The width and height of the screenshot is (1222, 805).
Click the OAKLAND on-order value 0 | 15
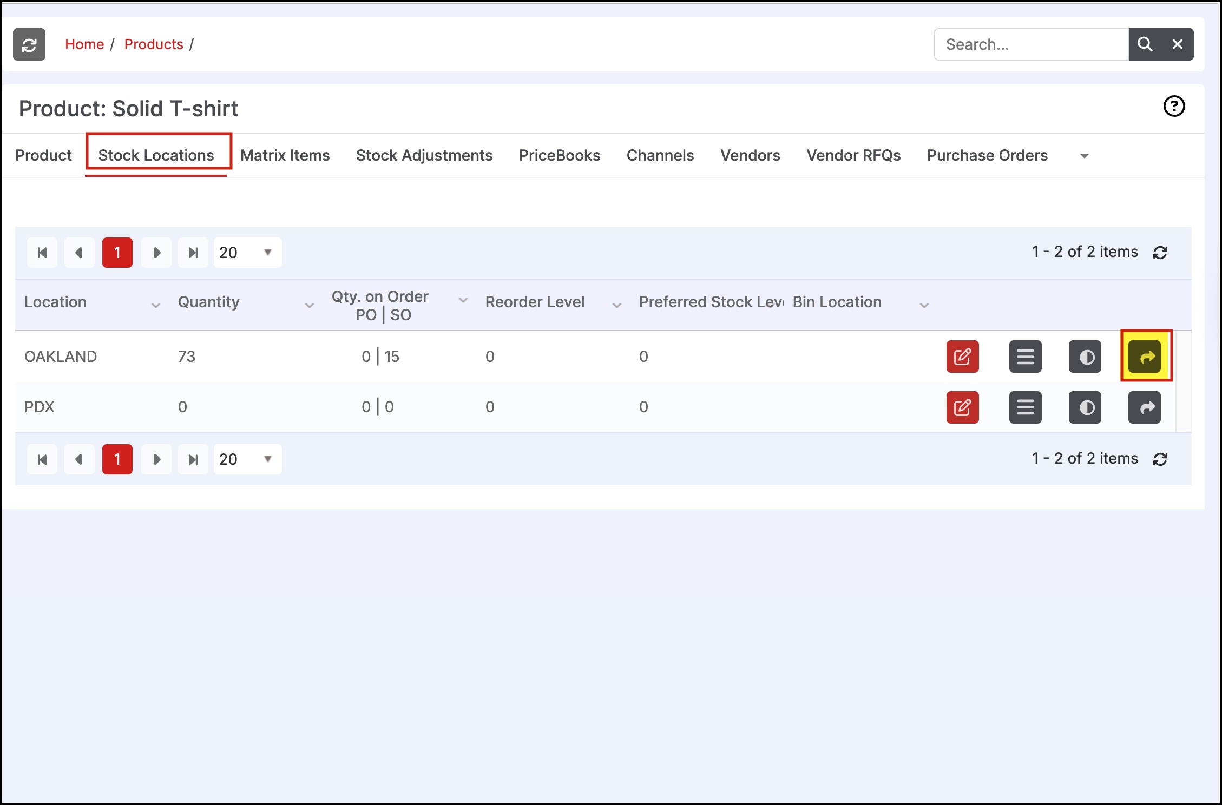pyautogui.click(x=380, y=357)
